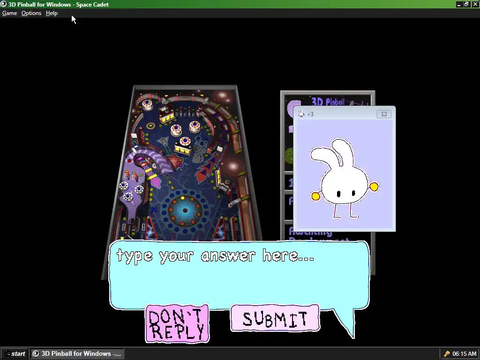Click the bunny's left yellow hand

point(315,196)
